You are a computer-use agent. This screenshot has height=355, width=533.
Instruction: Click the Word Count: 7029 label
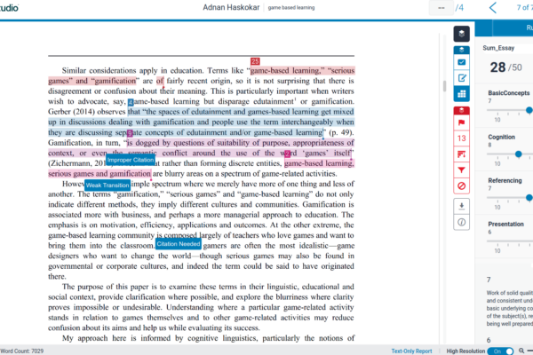pyautogui.click(x=21, y=351)
